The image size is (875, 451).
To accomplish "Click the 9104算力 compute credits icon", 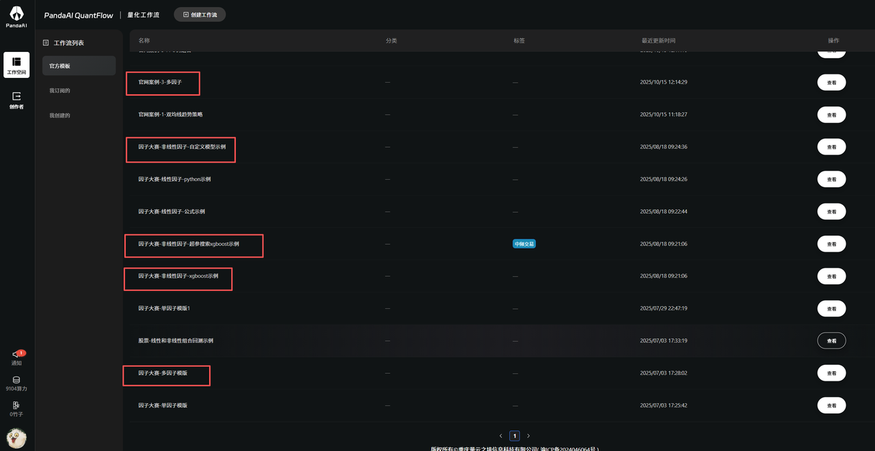I will pos(16,381).
